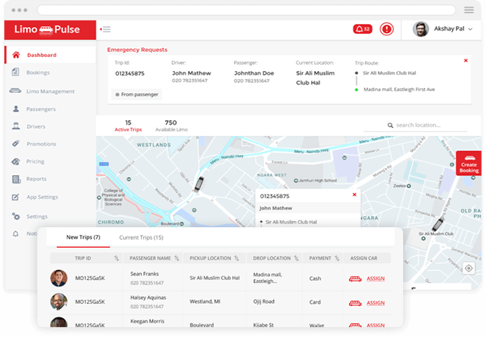Image resolution: width=486 pixels, height=337 pixels.
Task: Click the Drivers sidebar icon
Action: click(x=16, y=126)
